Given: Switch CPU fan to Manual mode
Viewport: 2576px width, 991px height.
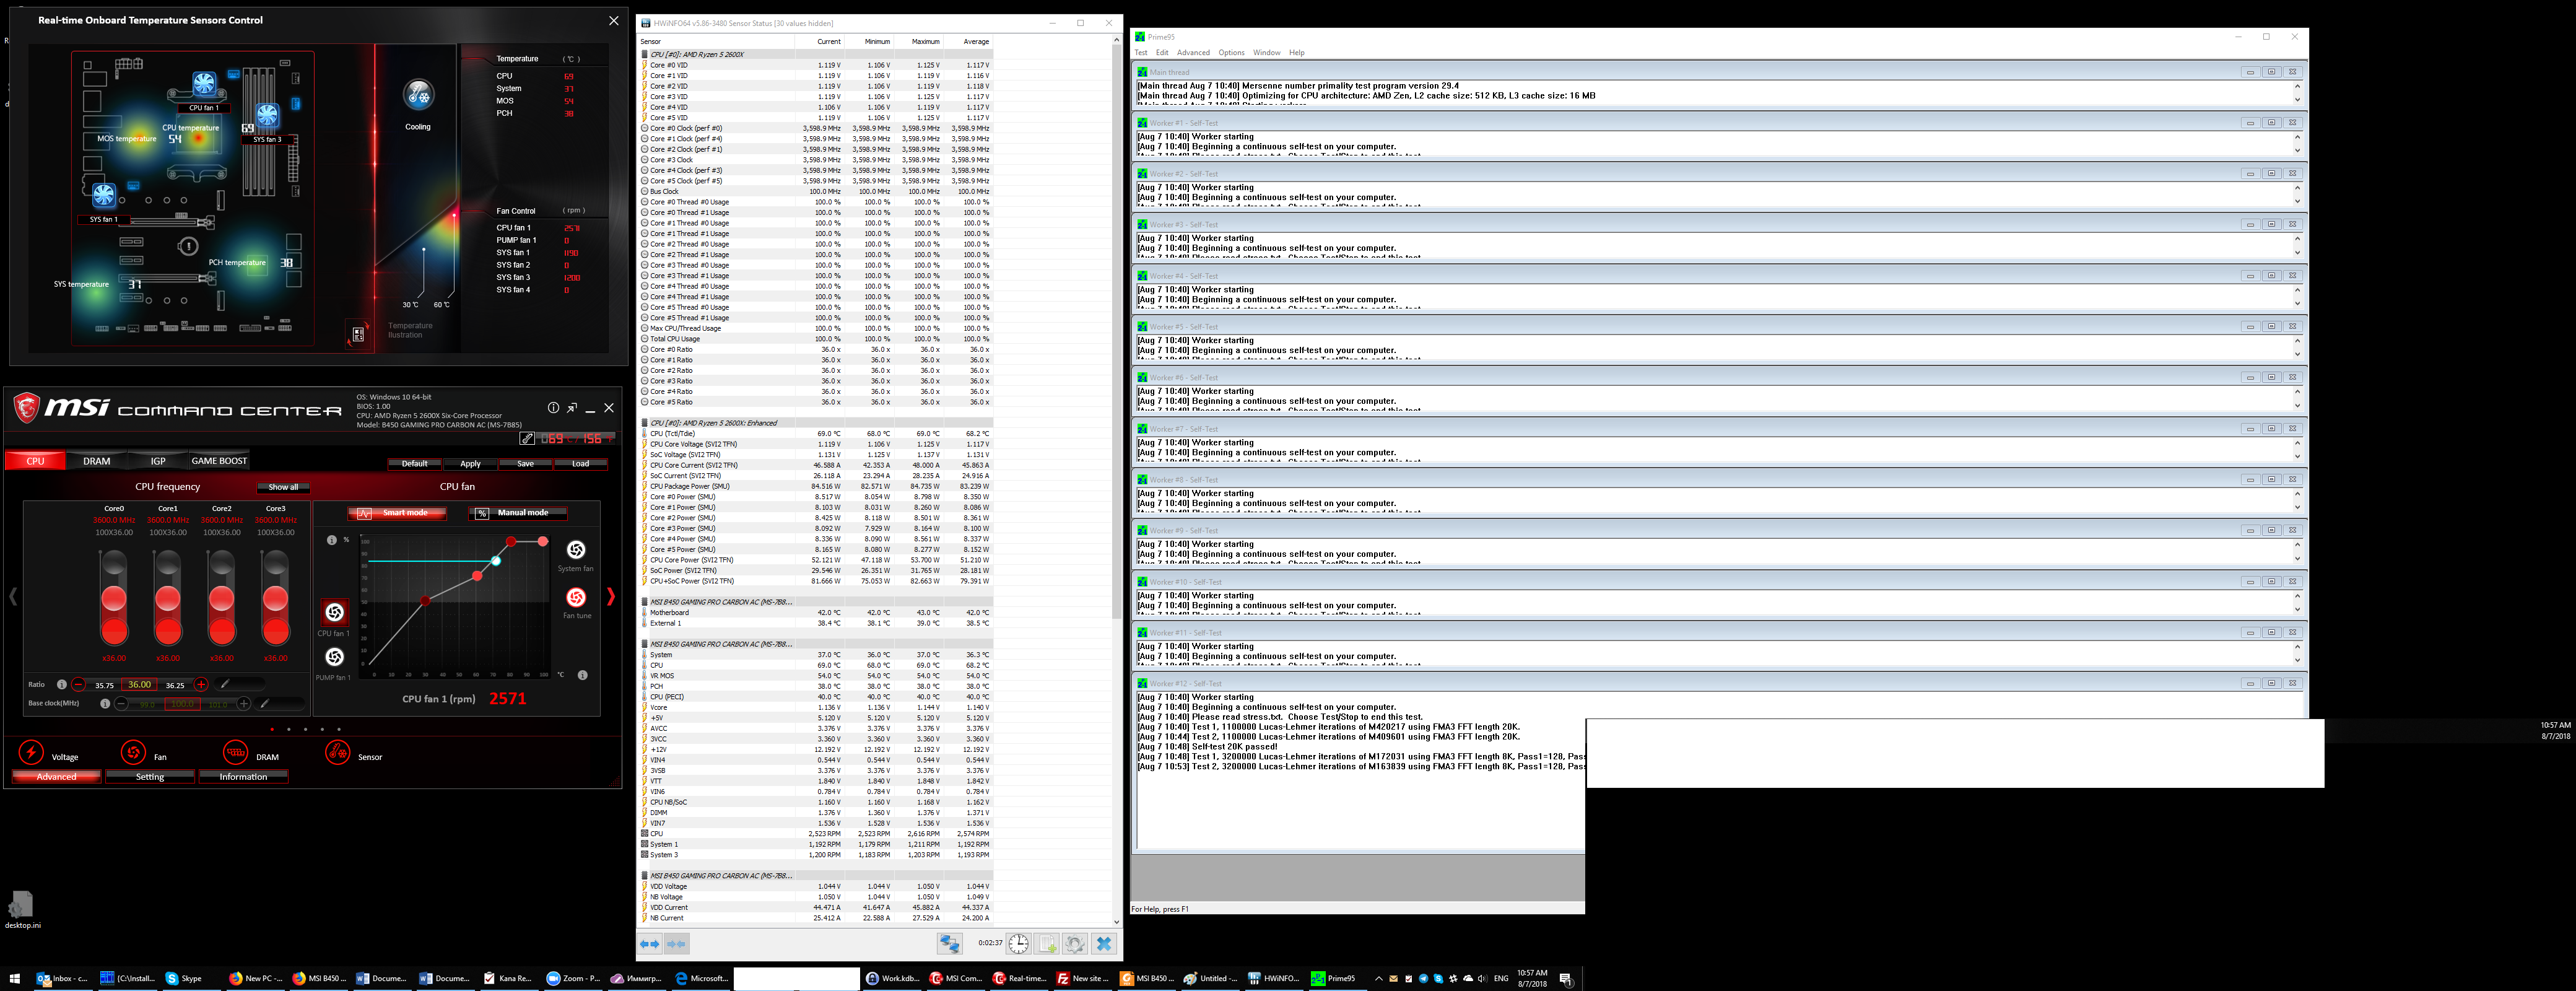Looking at the screenshot, I should 517,513.
